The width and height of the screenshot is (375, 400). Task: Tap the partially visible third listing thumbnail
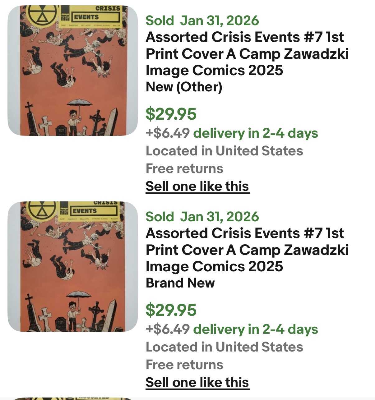tap(72, 398)
